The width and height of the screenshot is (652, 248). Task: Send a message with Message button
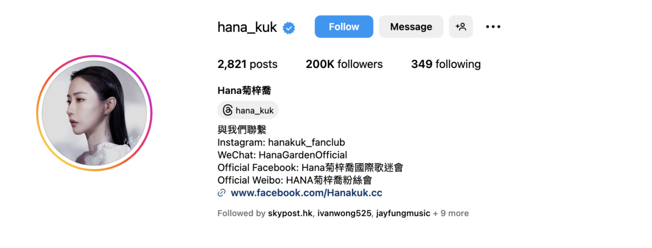pos(411,27)
